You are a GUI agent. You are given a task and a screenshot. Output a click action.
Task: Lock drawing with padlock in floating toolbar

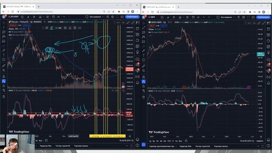(70, 28)
